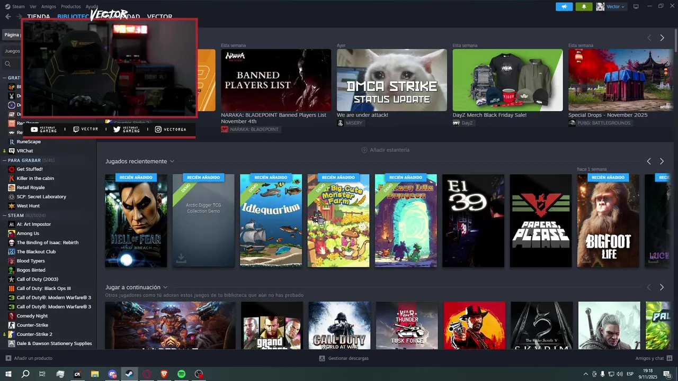Screen dimensions: 678x381
Task: Click Windows taskbar search icon
Action: tap(25, 374)
